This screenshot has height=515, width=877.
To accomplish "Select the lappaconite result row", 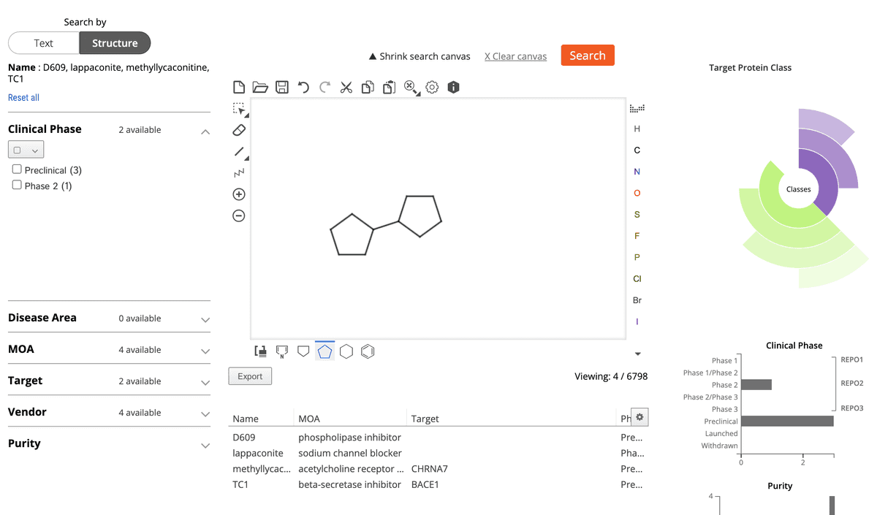I will pyautogui.click(x=257, y=453).
